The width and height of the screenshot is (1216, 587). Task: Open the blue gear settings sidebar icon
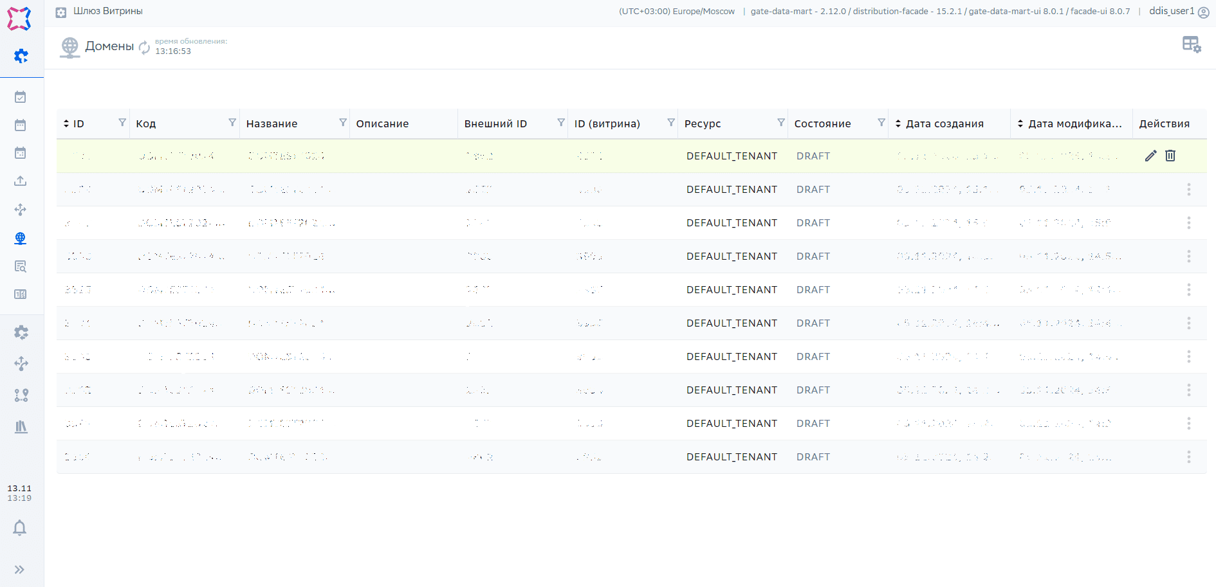coord(21,57)
